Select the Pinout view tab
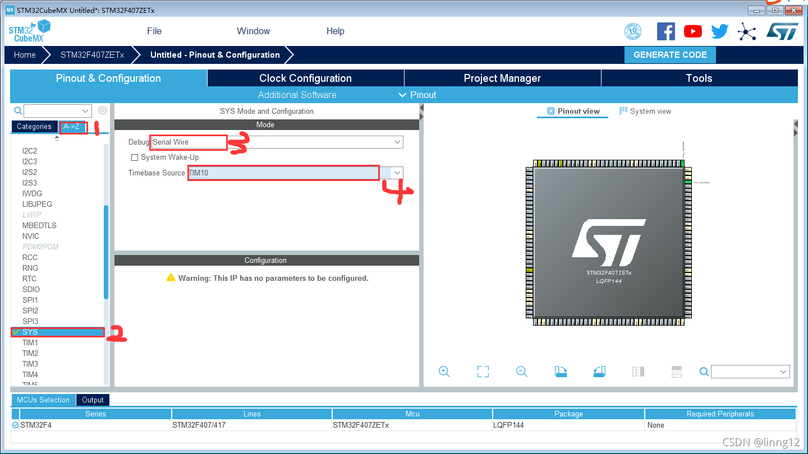Viewport: 808px width, 454px height. pyautogui.click(x=573, y=111)
